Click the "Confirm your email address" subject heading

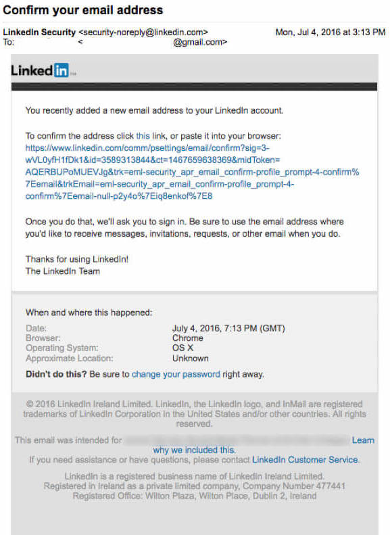click(83, 10)
